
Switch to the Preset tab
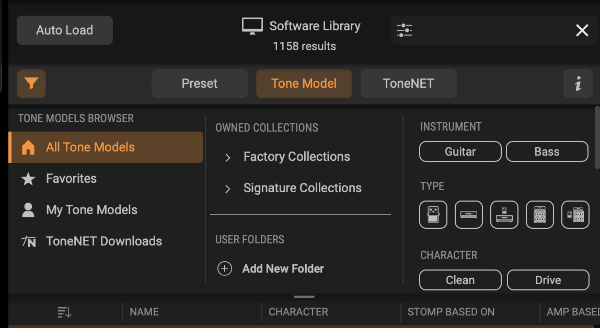click(199, 84)
